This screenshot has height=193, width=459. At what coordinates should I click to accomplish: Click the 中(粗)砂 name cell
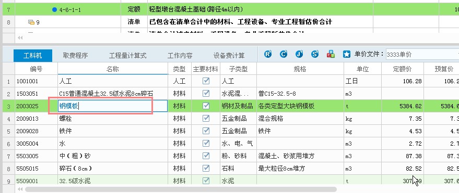click(113, 156)
